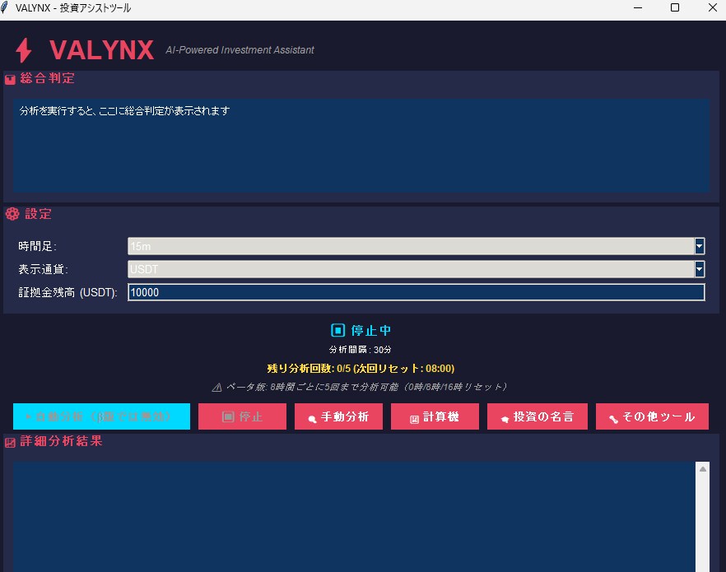The width and height of the screenshot is (726, 572).
Task: Click the disabled 自動分析 auto-analysis button
Action: pyautogui.click(x=101, y=416)
